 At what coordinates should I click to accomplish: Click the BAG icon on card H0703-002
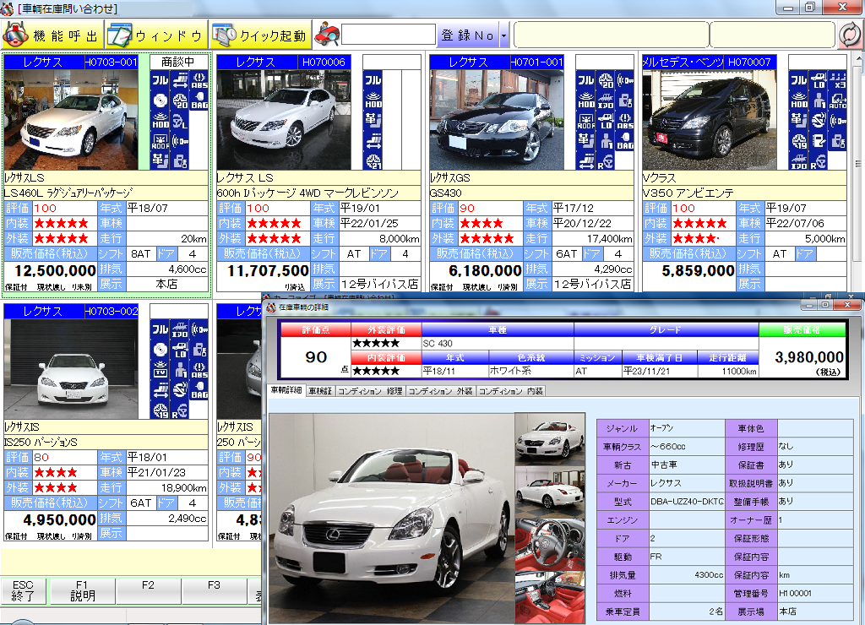tap(199, 390)
